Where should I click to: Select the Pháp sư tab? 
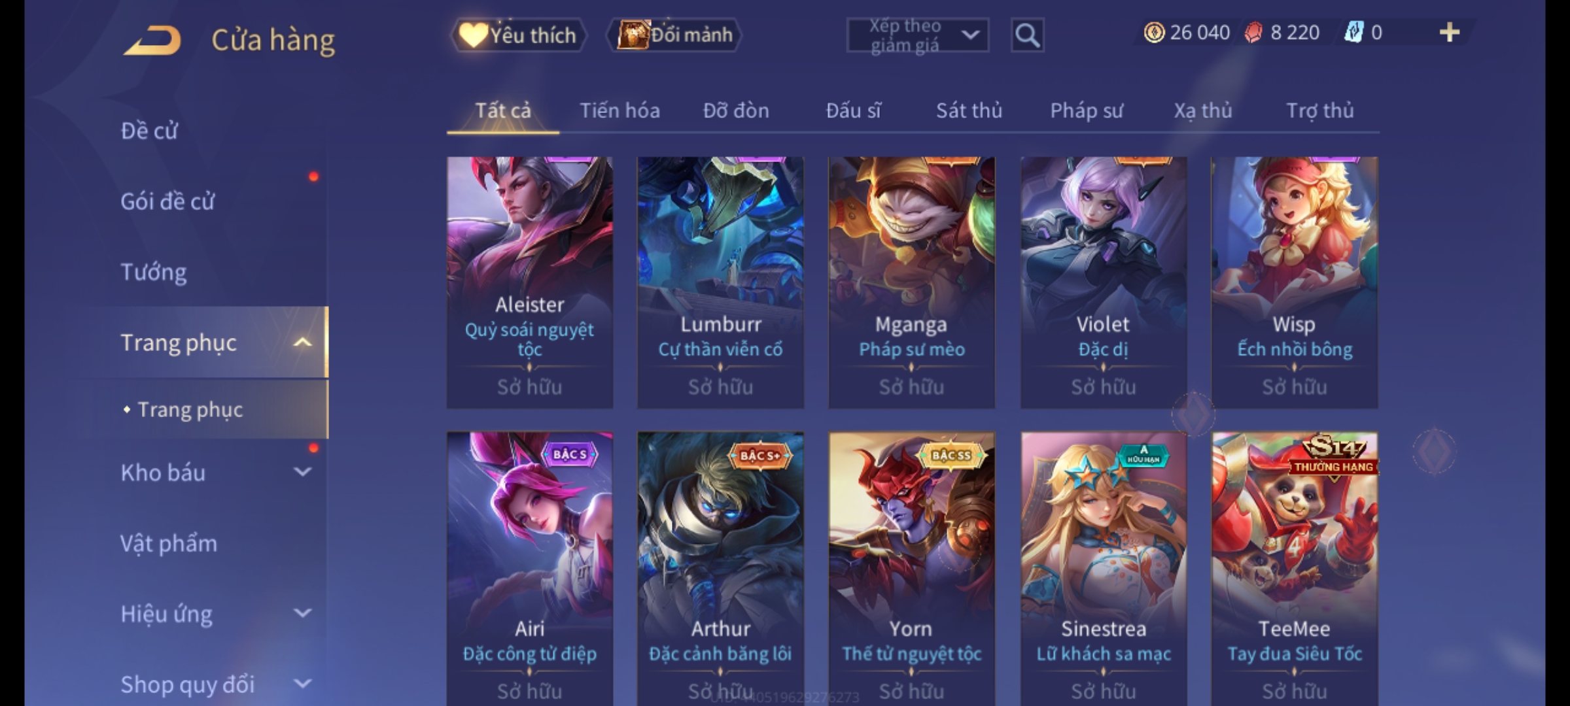(x=1087, y=110)
